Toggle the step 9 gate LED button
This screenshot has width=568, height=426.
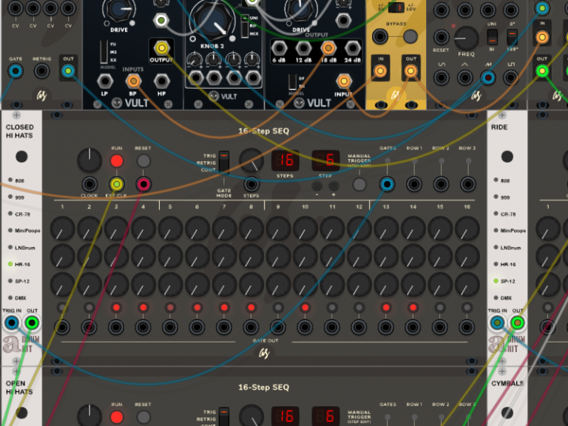tap(278, 308)
